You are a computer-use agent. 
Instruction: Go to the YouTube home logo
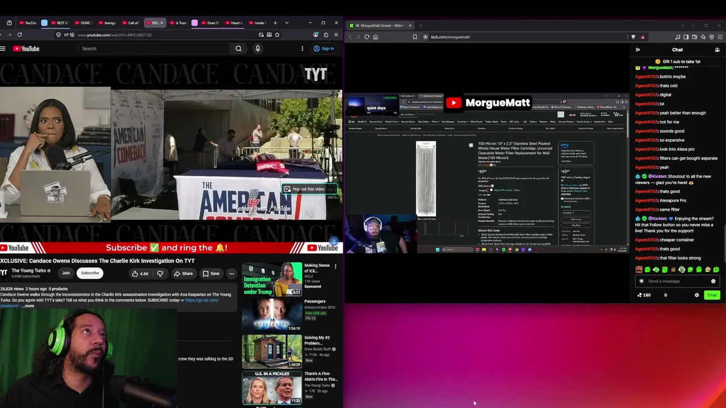26,49
